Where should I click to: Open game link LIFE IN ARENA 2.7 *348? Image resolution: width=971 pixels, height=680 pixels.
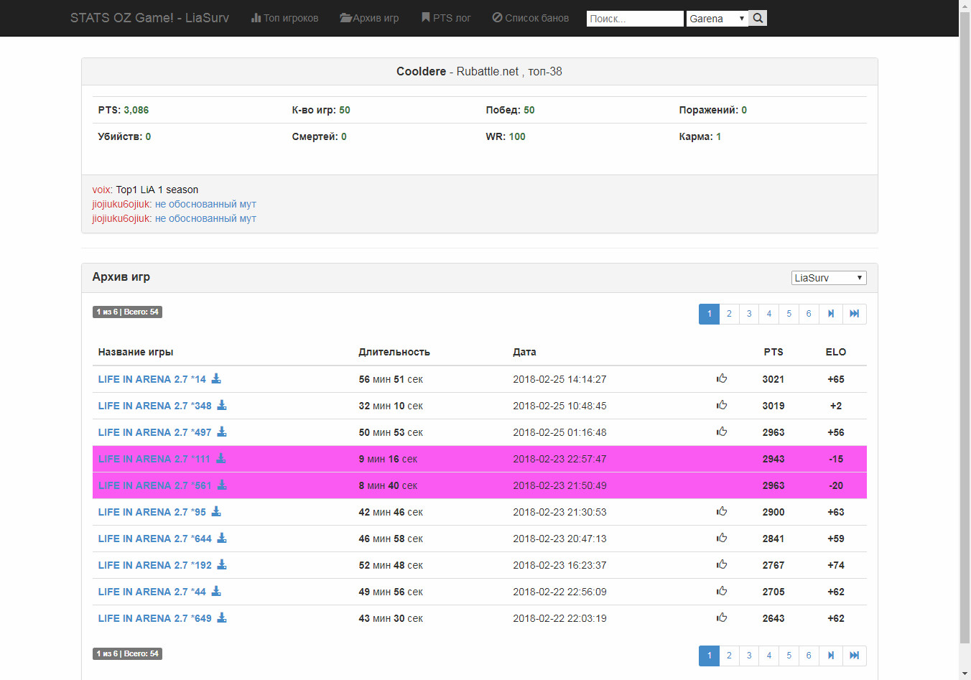click(x=154, y=406)
